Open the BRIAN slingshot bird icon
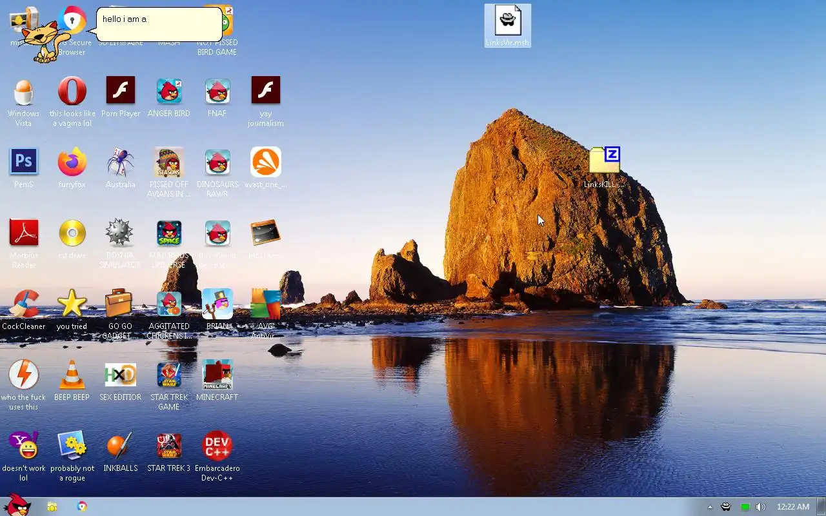The image size is (826, 516). click(217, 304)
